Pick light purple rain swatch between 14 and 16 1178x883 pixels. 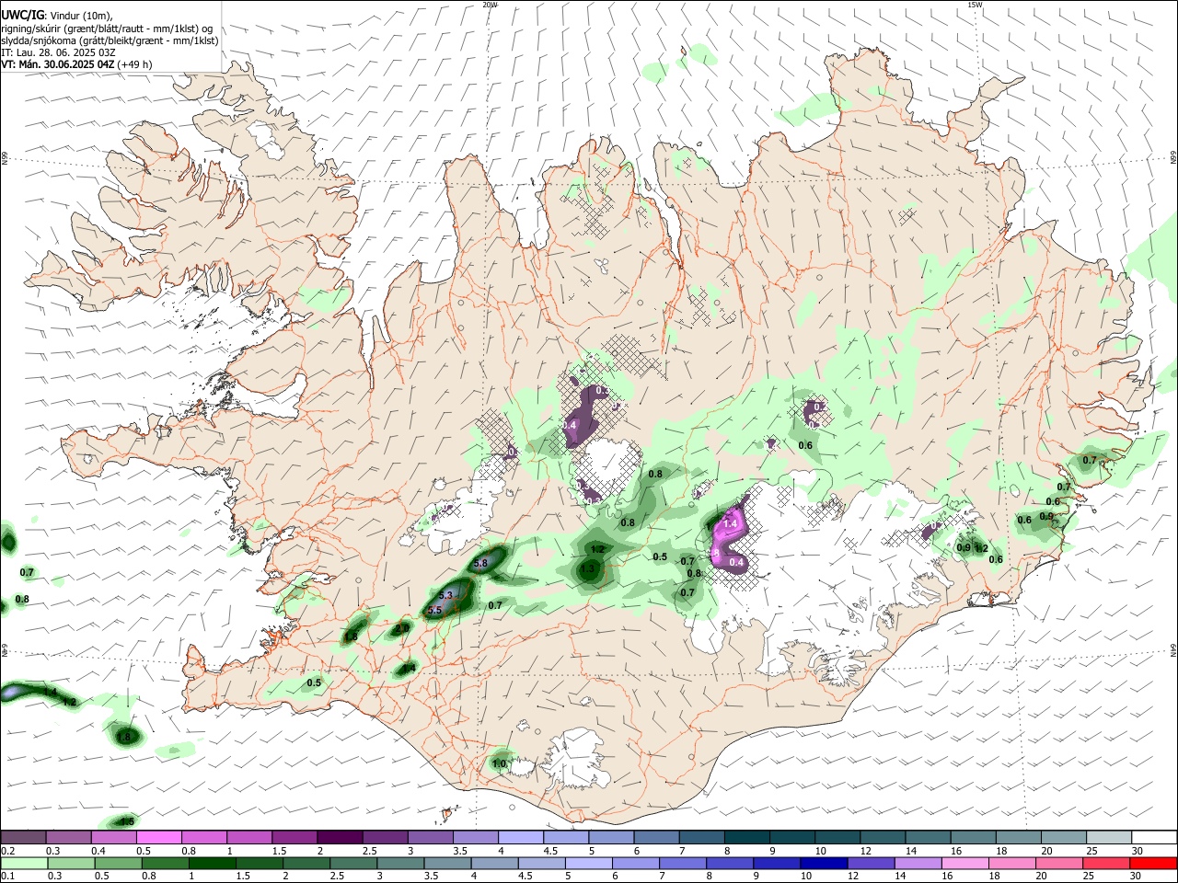pyautogui.click(x=918, y=863)
